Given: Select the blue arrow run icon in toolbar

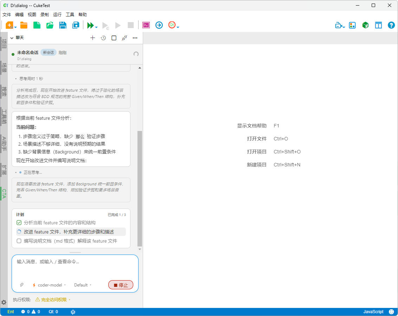Looking at the screenshot, I should point(159,25).
